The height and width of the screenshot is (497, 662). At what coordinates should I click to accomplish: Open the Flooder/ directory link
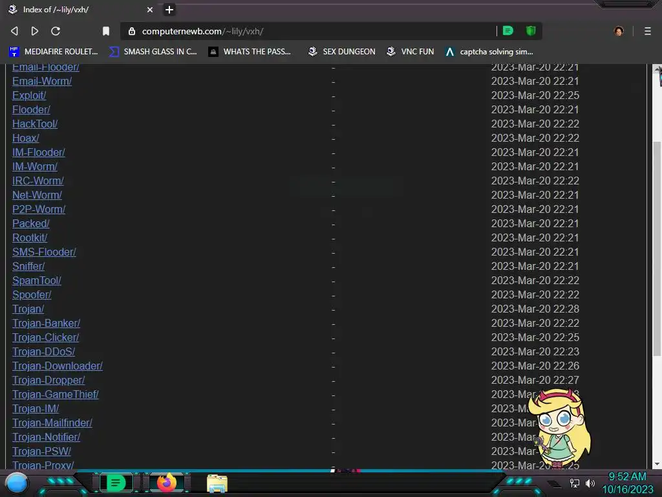pyautogui.click(x=31, y=110)
